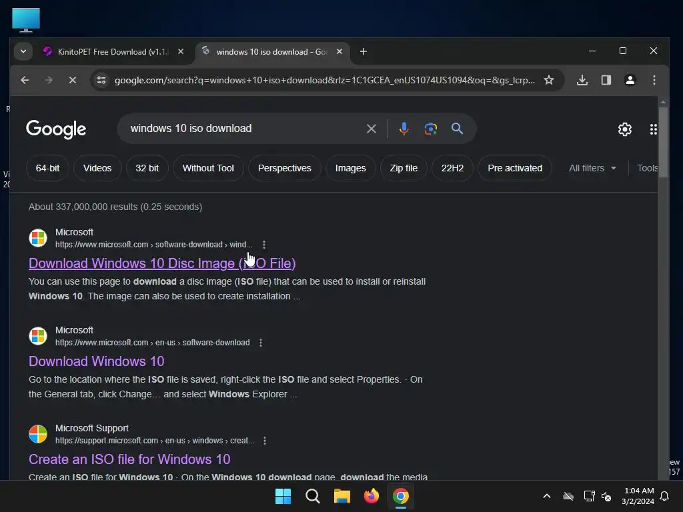
Task: Select the windows 10 iso download tab
Action: (x=272, y=52)
